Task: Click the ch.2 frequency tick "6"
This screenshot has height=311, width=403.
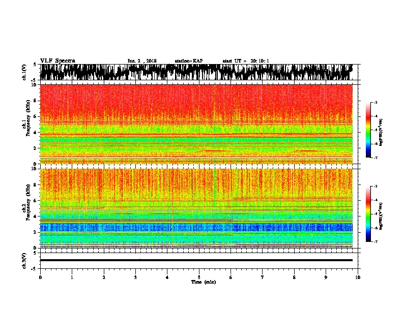Action: 35,200
